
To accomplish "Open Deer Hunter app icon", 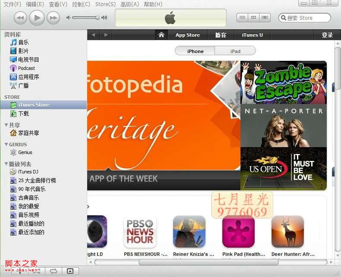I will pyautogui.click(x=288, y=232).
